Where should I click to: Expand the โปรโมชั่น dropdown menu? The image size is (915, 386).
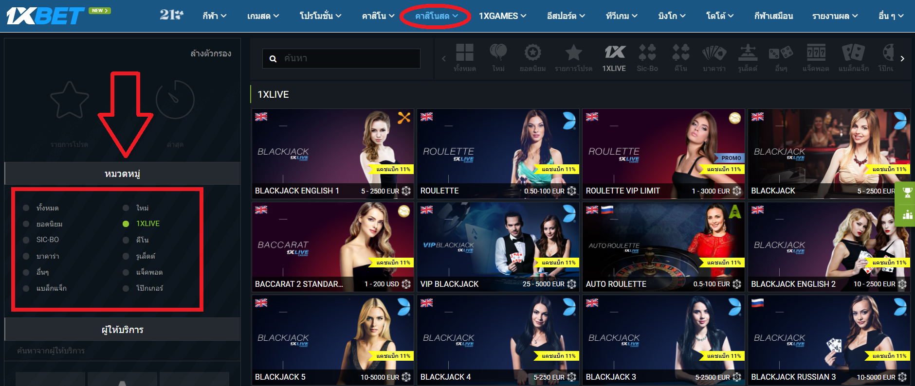(x=320, y=16)
